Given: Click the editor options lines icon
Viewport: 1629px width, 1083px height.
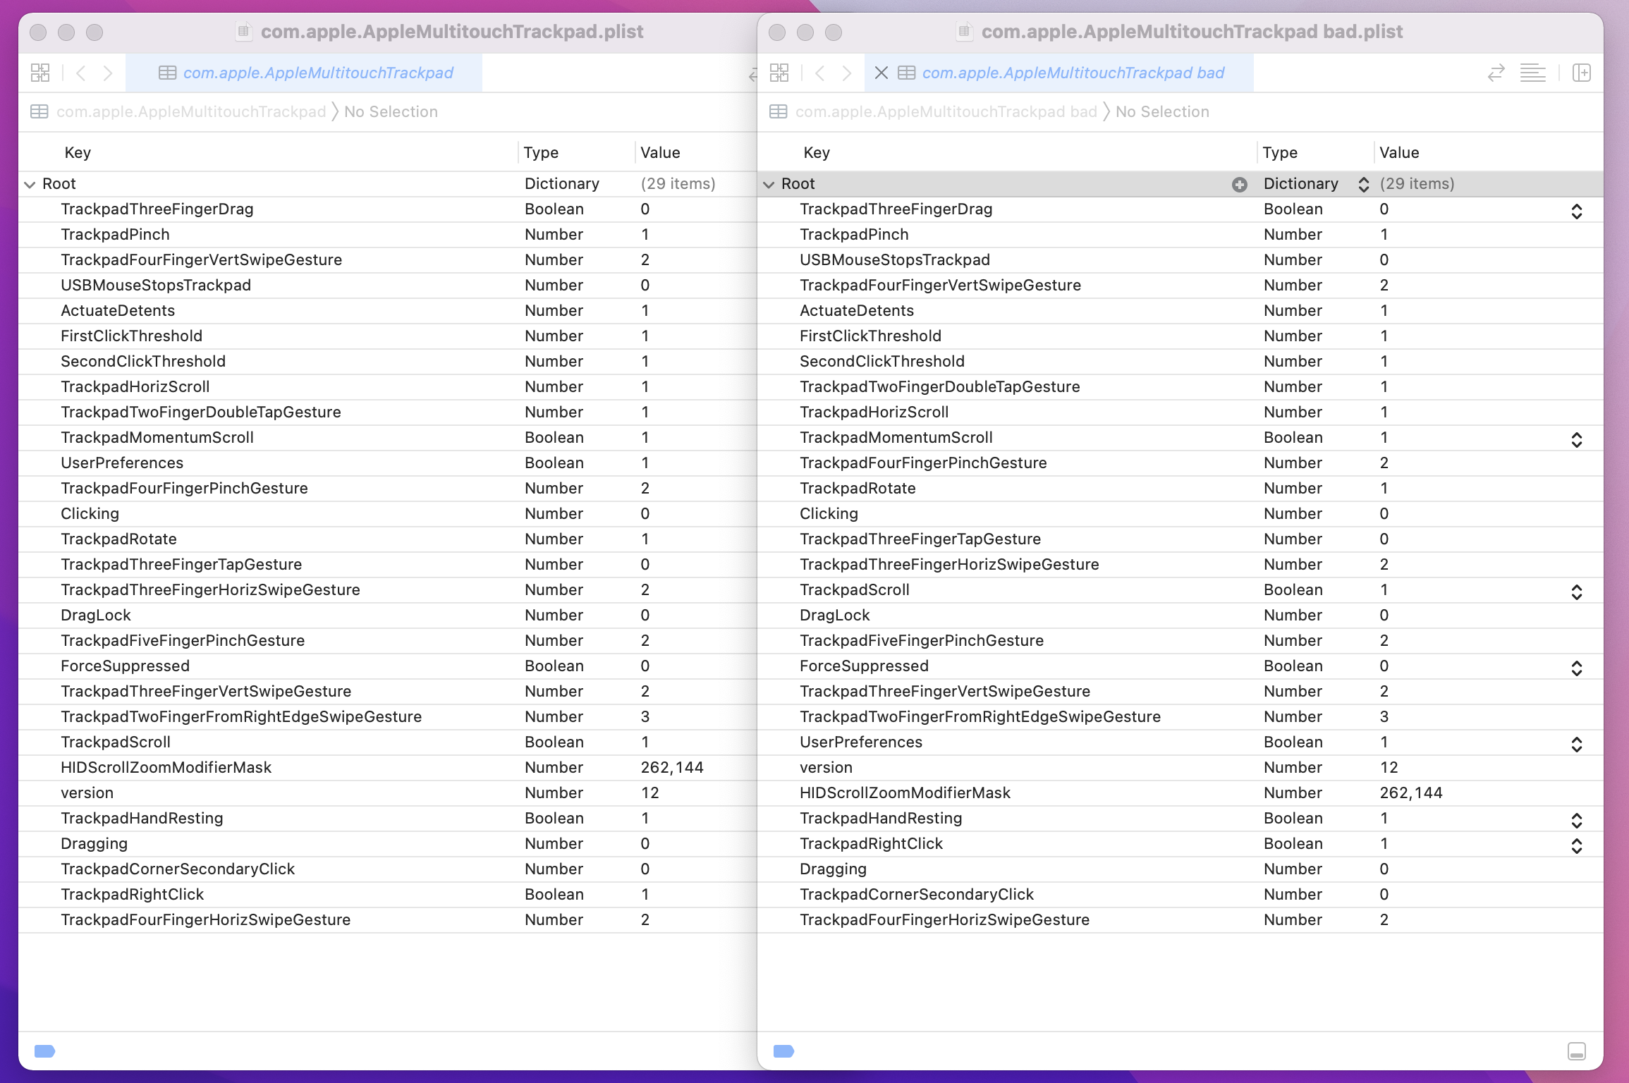Looking at the screenshot, I should coord(1532,73).
